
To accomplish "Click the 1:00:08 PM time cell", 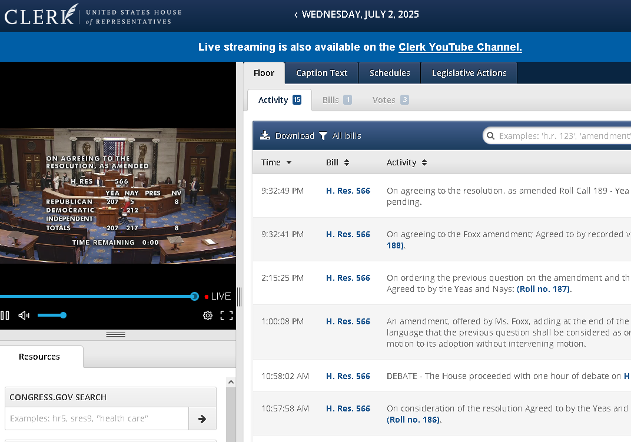I will tap(283, 321).
